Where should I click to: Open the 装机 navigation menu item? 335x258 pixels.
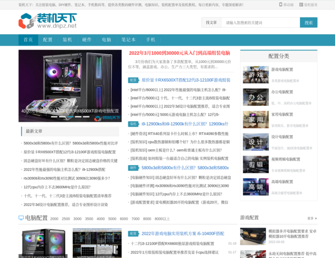[68, 40]
